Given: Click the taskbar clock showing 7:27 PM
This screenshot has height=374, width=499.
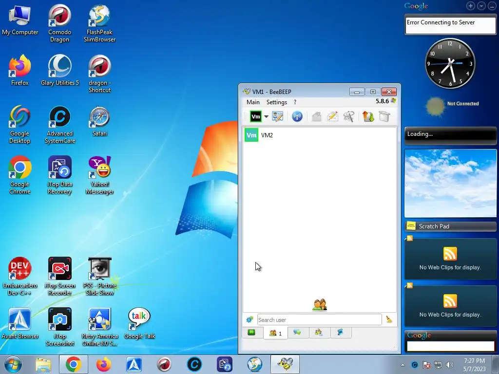Looking at the screenshot, I should [x=475, y=365].
